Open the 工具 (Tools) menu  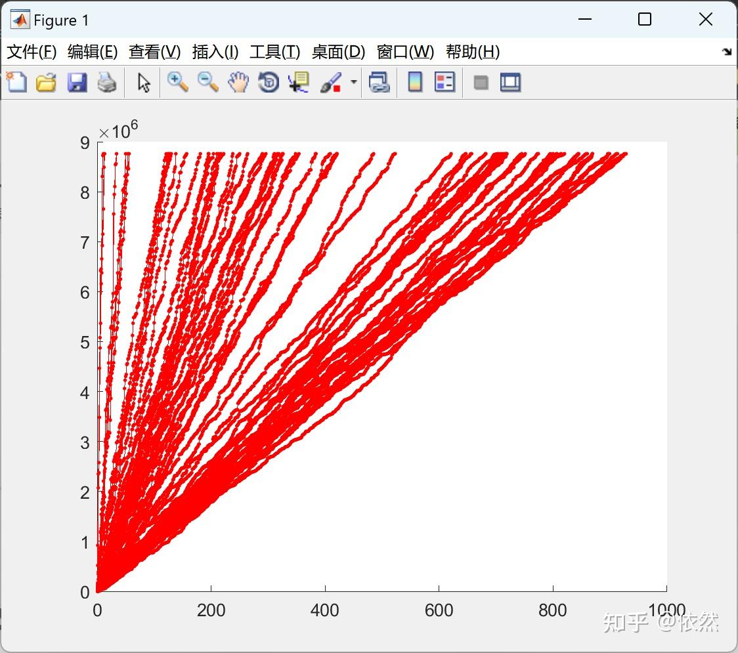tap(274, 52)
